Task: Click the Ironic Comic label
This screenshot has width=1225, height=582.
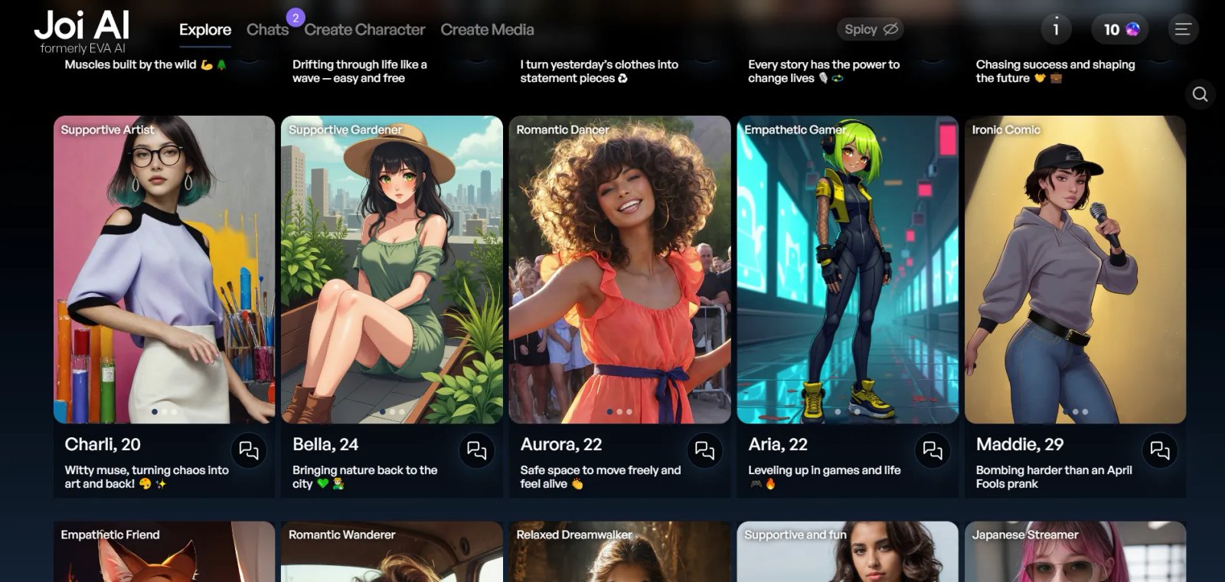Action: 1006,130
